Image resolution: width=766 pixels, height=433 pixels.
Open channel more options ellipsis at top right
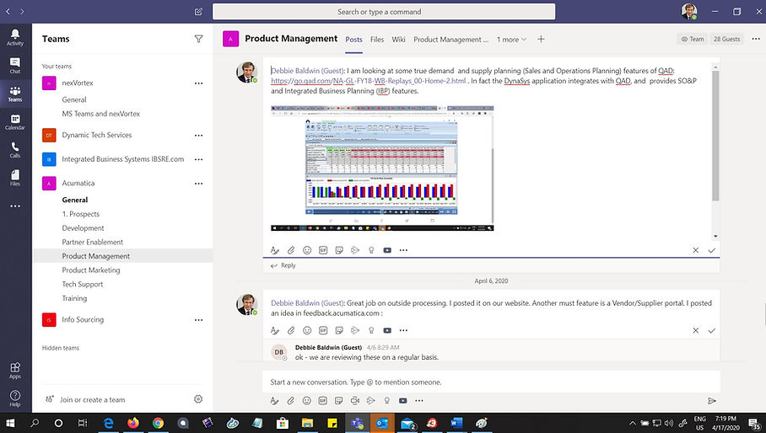[756, 39]
